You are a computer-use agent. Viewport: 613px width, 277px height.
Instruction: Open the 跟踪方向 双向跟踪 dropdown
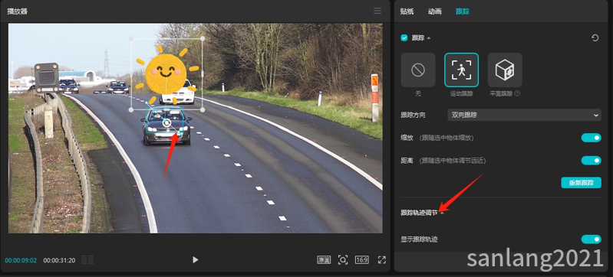tap(524, 115)
